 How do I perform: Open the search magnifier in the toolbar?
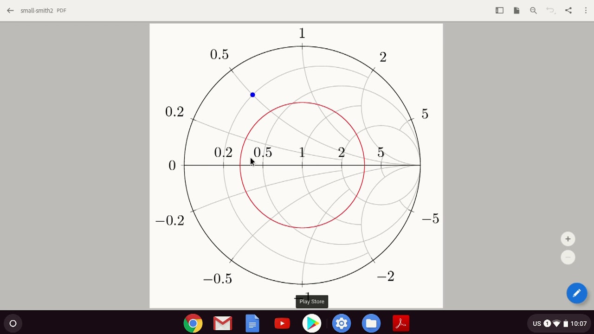(533, 10)
